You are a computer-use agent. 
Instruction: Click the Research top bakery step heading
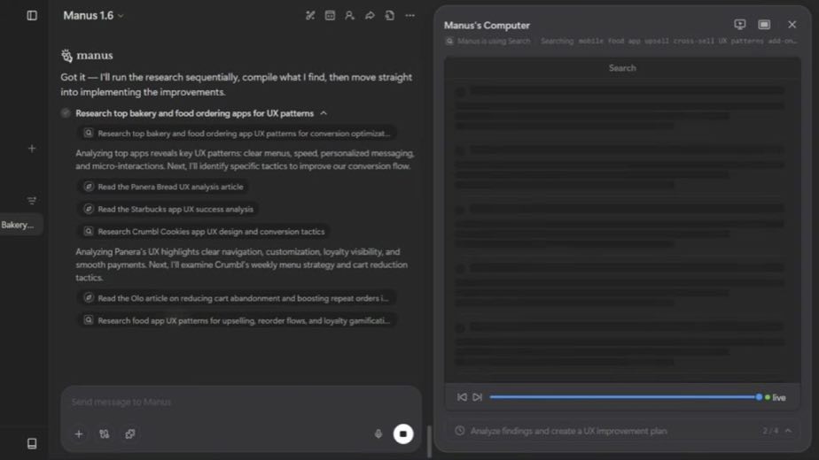point(194,113)
